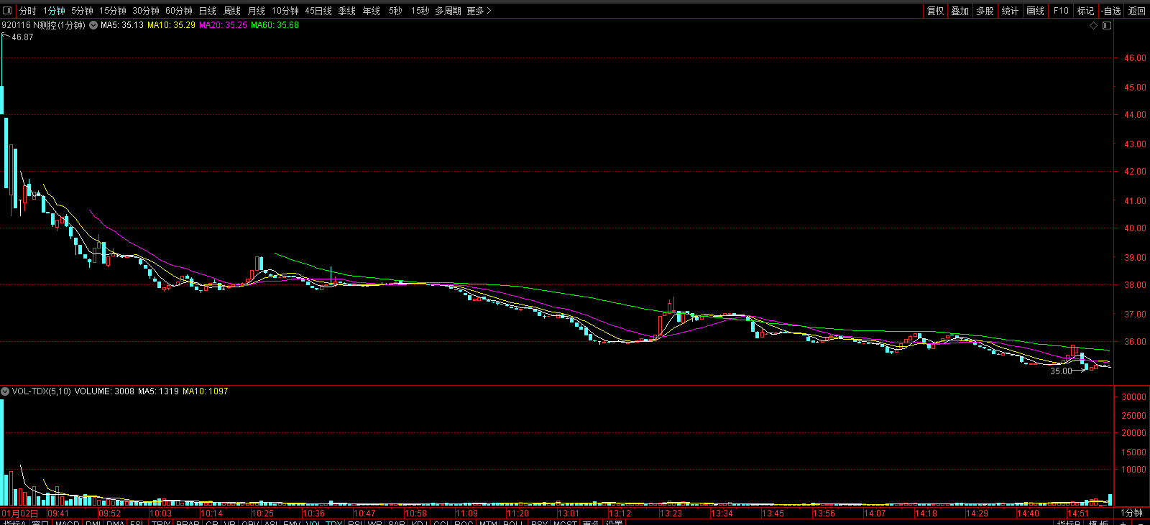Click the diamond icon above the price axis
Image resolution: width=1150 pixels, height=525 pixels.
click(1094, 25)
